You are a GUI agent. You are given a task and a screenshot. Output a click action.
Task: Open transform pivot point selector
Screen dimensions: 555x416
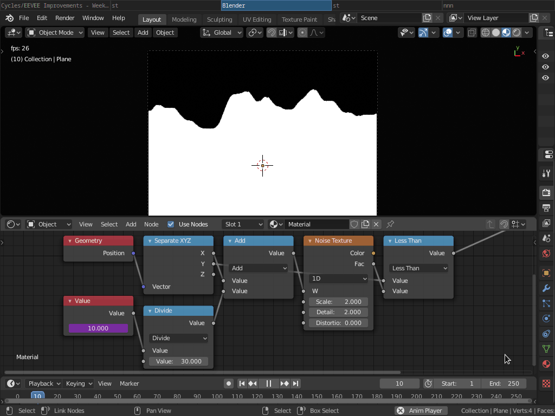[x=255, y=32]
